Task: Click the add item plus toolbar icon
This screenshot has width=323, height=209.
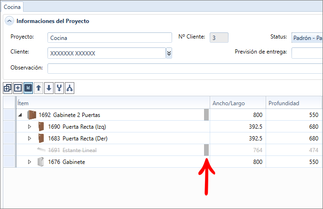Action: [x=18, y=88]
